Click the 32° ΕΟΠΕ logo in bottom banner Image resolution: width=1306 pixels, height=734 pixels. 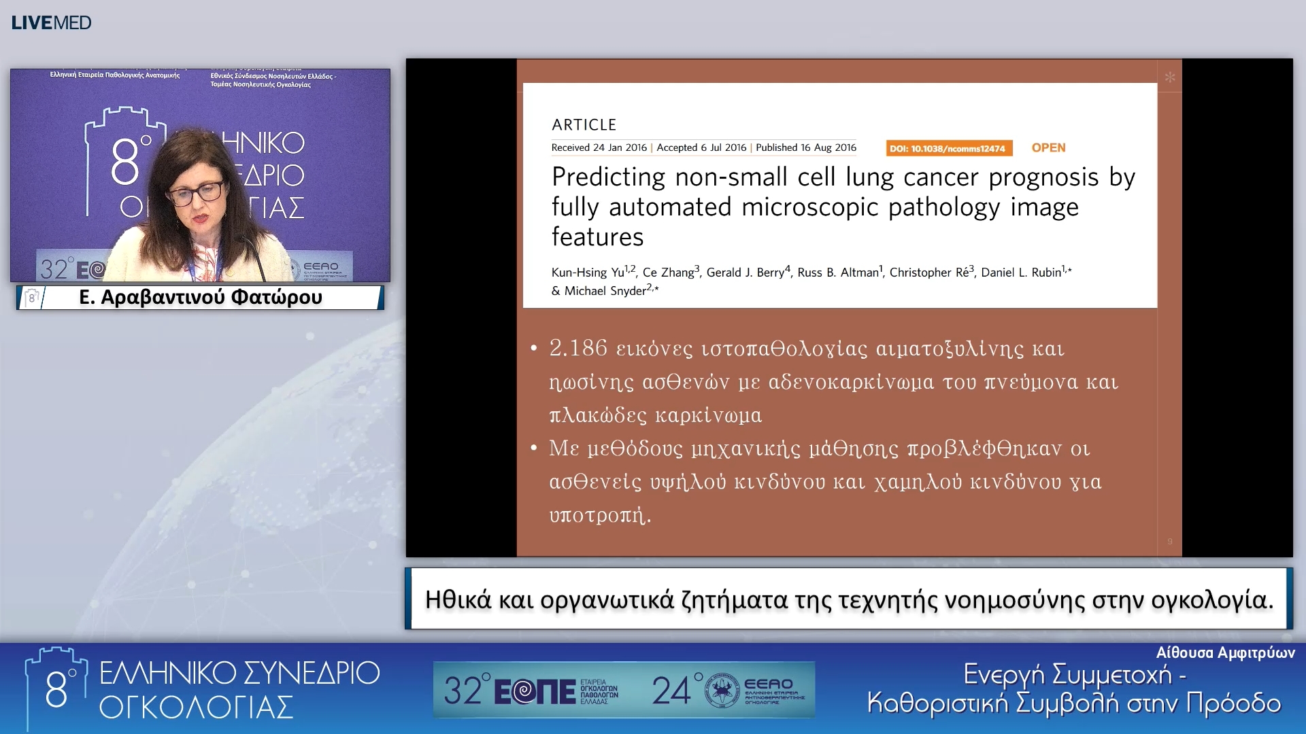point(531,691)
